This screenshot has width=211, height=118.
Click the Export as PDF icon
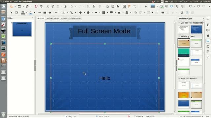coord(36,6)
